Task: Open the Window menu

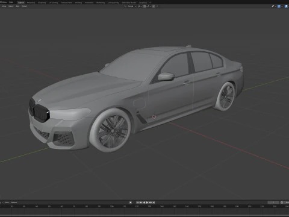Action: tap(3, 2)
